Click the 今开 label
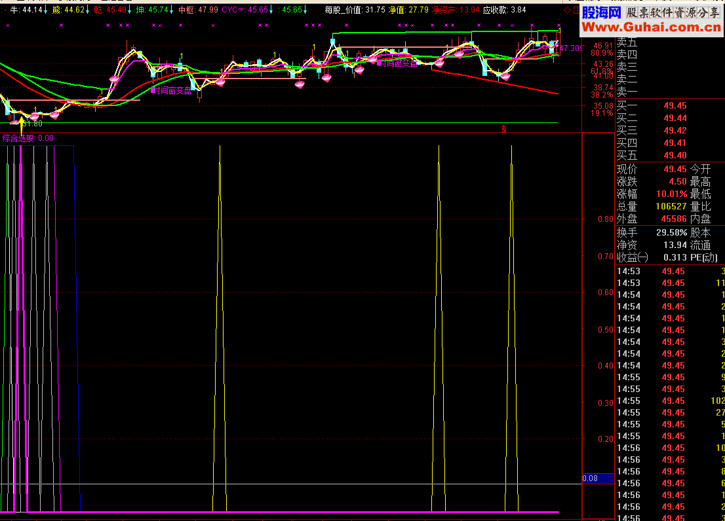 click(x=701, y=169)
